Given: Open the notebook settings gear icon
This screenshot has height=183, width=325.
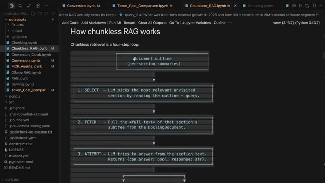Looking at the screenshot, I should pyautogui.click(x=294, y=6).
